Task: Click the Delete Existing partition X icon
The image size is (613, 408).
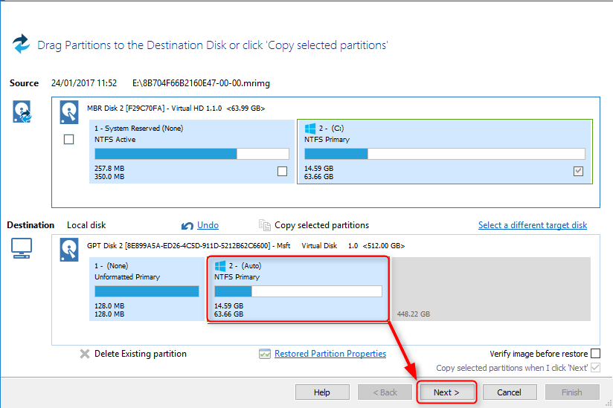Action: click(x=85, y=354)
